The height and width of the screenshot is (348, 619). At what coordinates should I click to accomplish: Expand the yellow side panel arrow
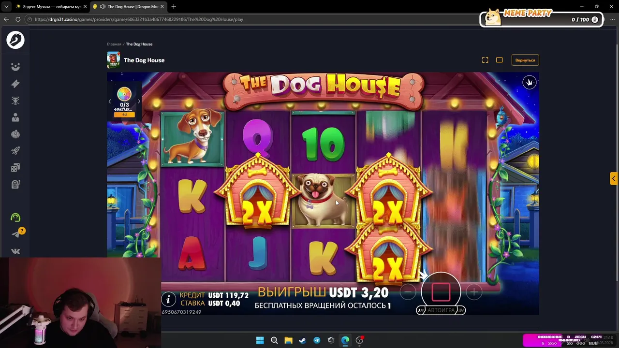point(613,179)
